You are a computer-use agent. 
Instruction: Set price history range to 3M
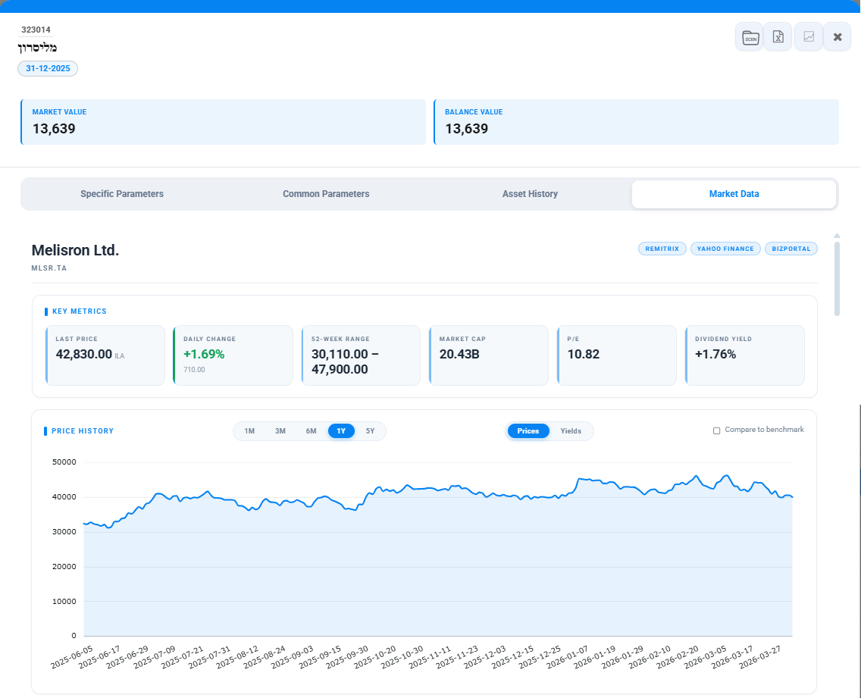coord(280,431)
